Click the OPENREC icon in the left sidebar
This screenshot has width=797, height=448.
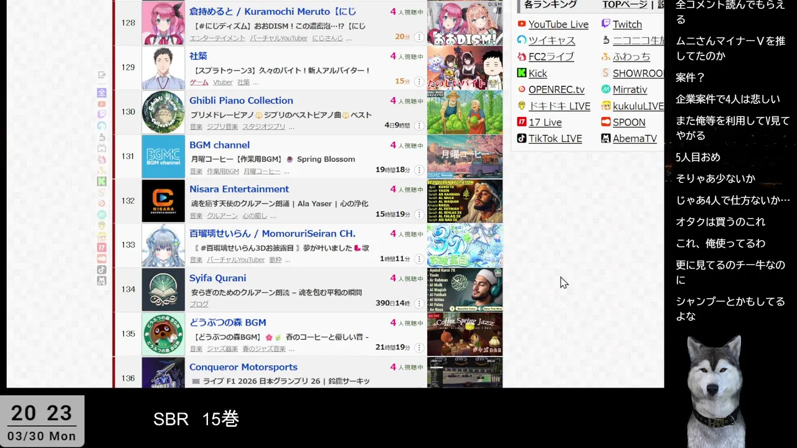[101, 203]
